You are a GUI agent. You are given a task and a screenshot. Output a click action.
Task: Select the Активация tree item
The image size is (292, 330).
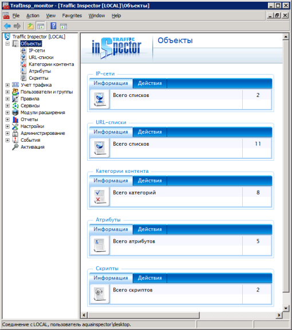pos(33,147)
